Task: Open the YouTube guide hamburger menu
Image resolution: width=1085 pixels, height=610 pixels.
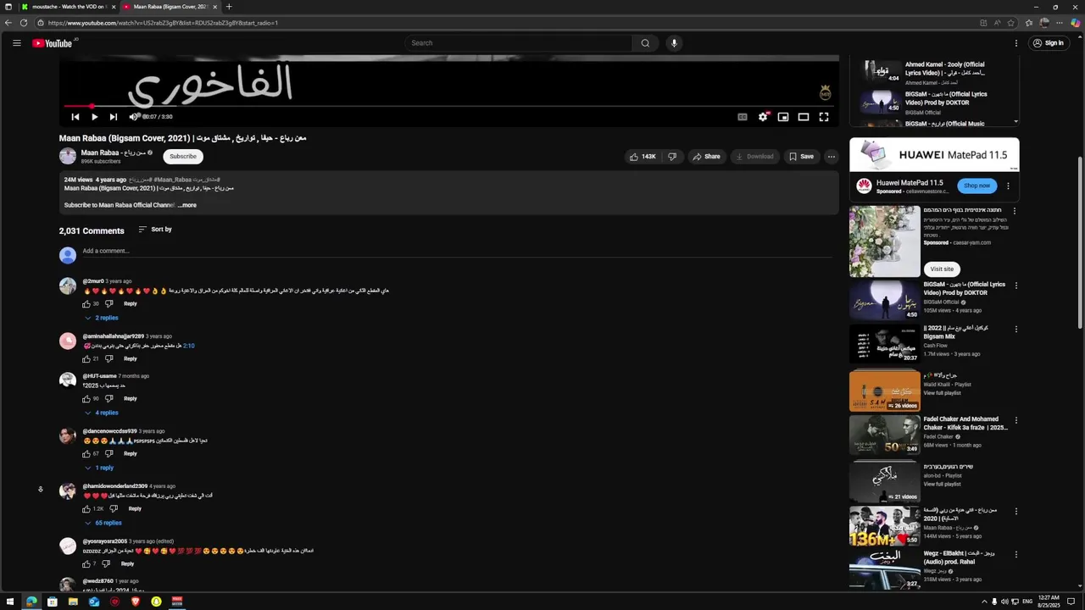Action: [x=16, y=43]
